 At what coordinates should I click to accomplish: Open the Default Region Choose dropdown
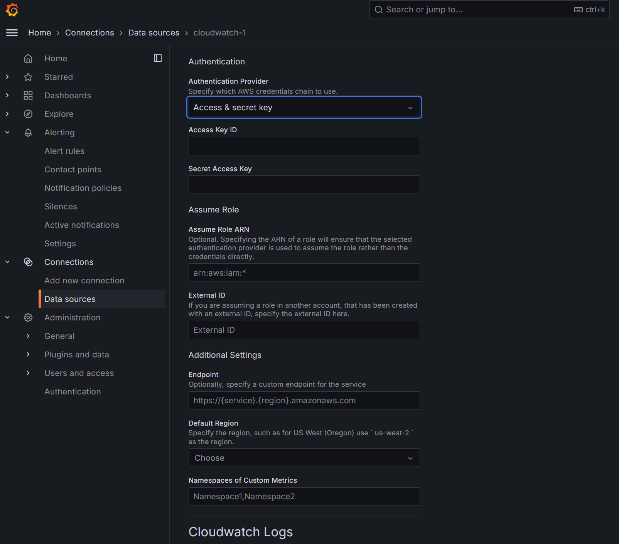[304, 458]
